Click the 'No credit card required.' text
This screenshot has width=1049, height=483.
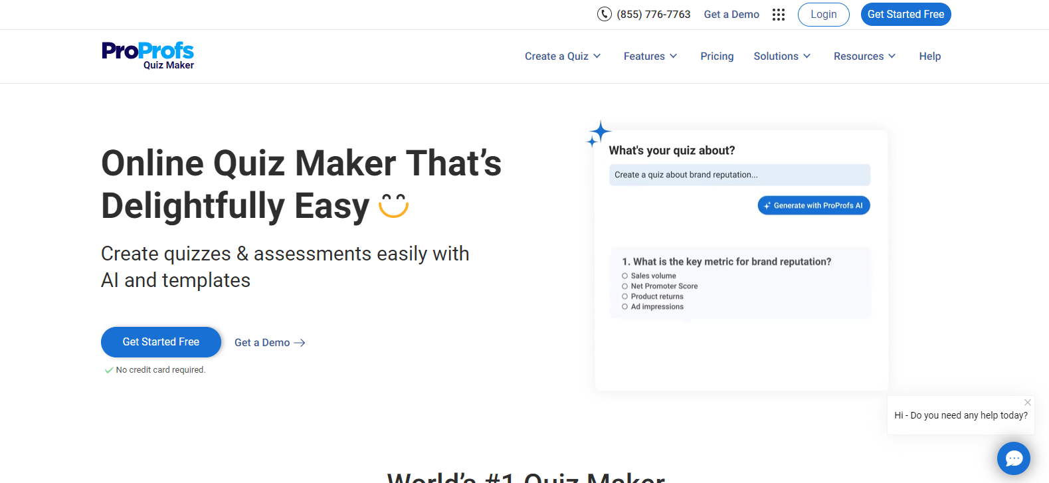point(161,370)
